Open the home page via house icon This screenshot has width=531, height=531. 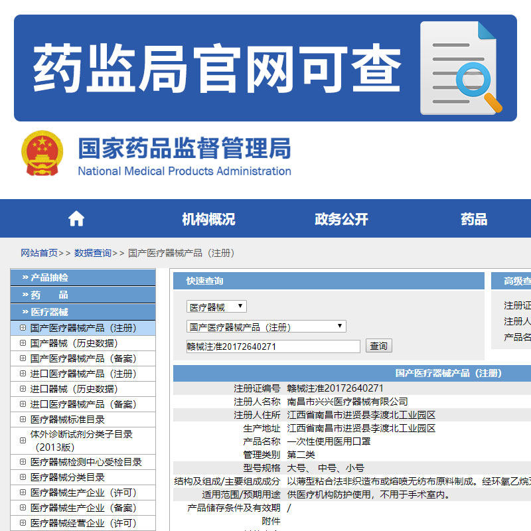(x=76, y=218)
